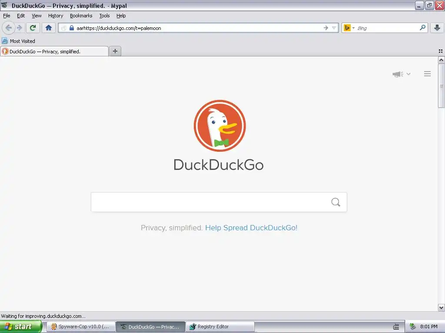
Task: Open the Most Visited bookmarks folder
Action: click(x=18, y=41)
